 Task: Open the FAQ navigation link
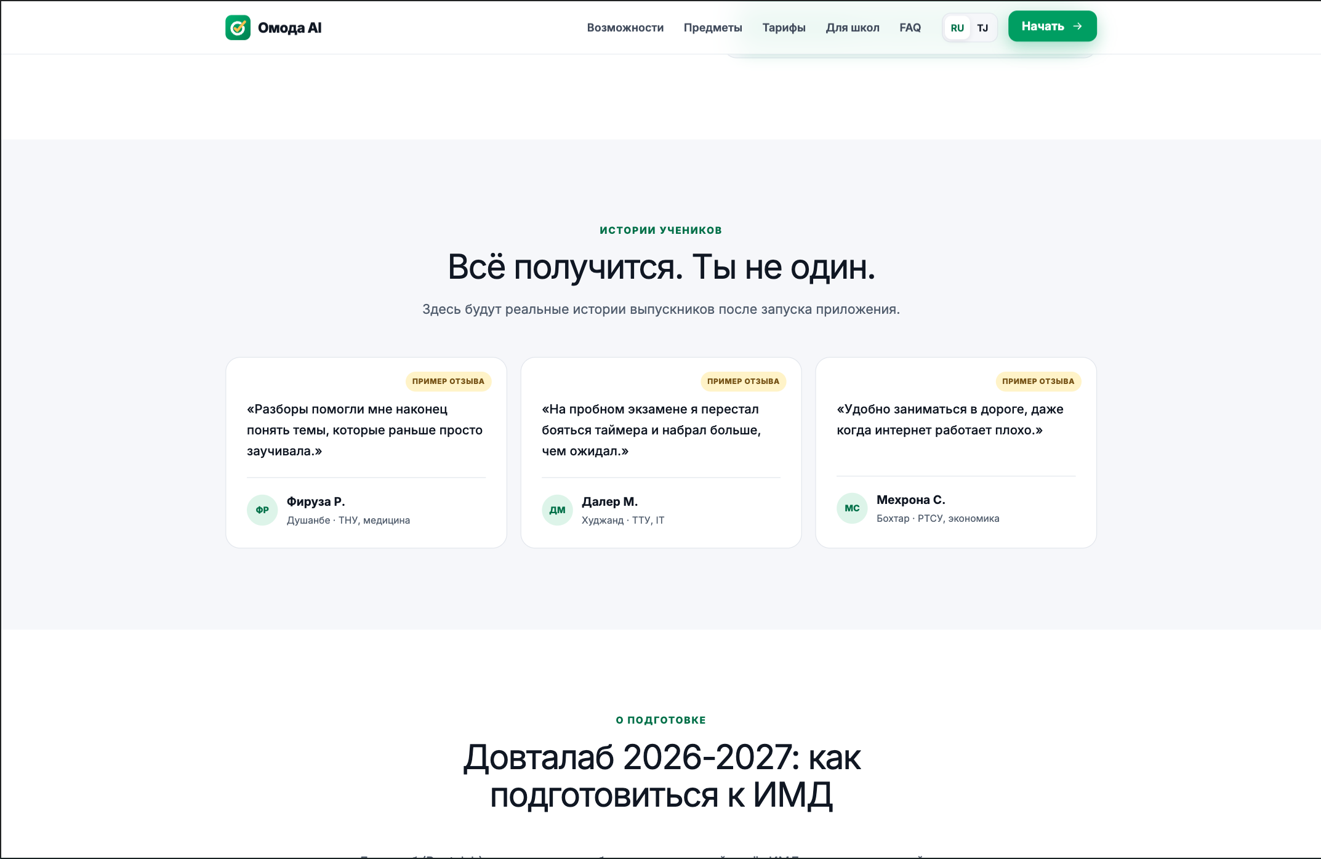910,28
